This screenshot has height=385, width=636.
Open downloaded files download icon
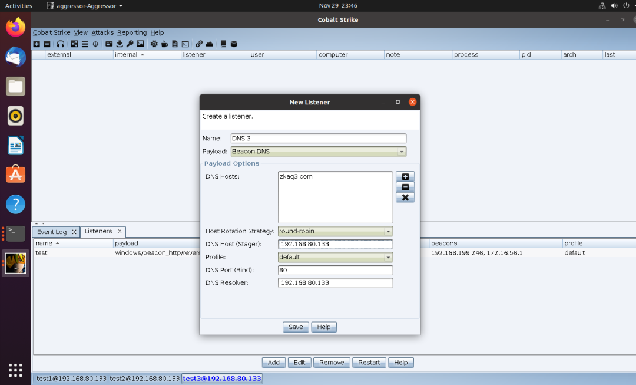coord(120,44)
